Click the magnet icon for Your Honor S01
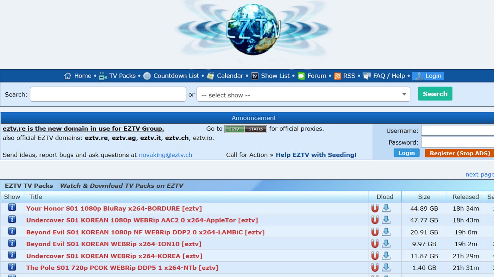 coord(375,208)
